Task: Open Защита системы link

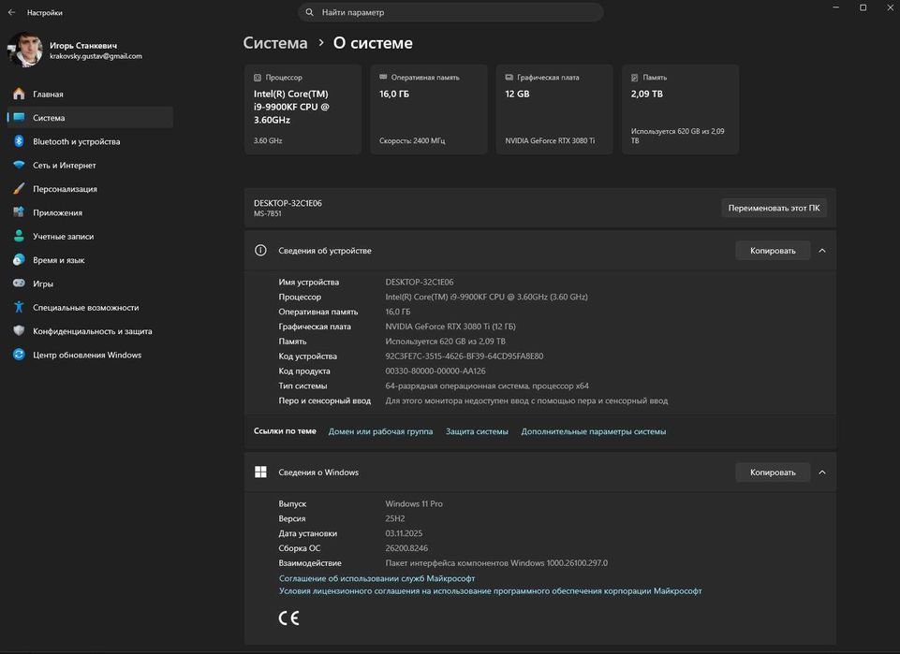Action: coord(477,431)
